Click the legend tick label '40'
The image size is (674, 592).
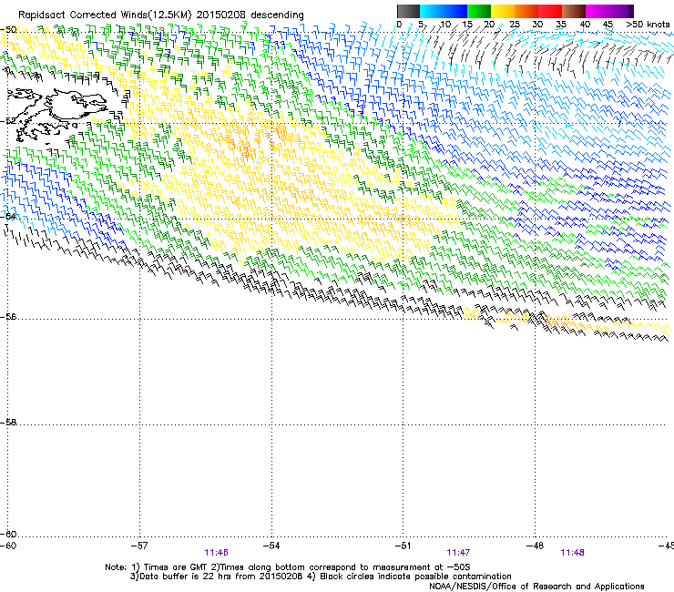point(585,25)
